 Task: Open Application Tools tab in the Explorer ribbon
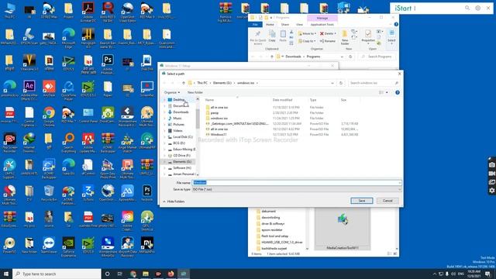click(x=322, y=24)
